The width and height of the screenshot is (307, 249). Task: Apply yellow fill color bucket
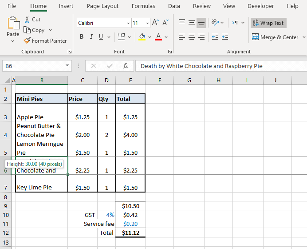tap(142, 37)
